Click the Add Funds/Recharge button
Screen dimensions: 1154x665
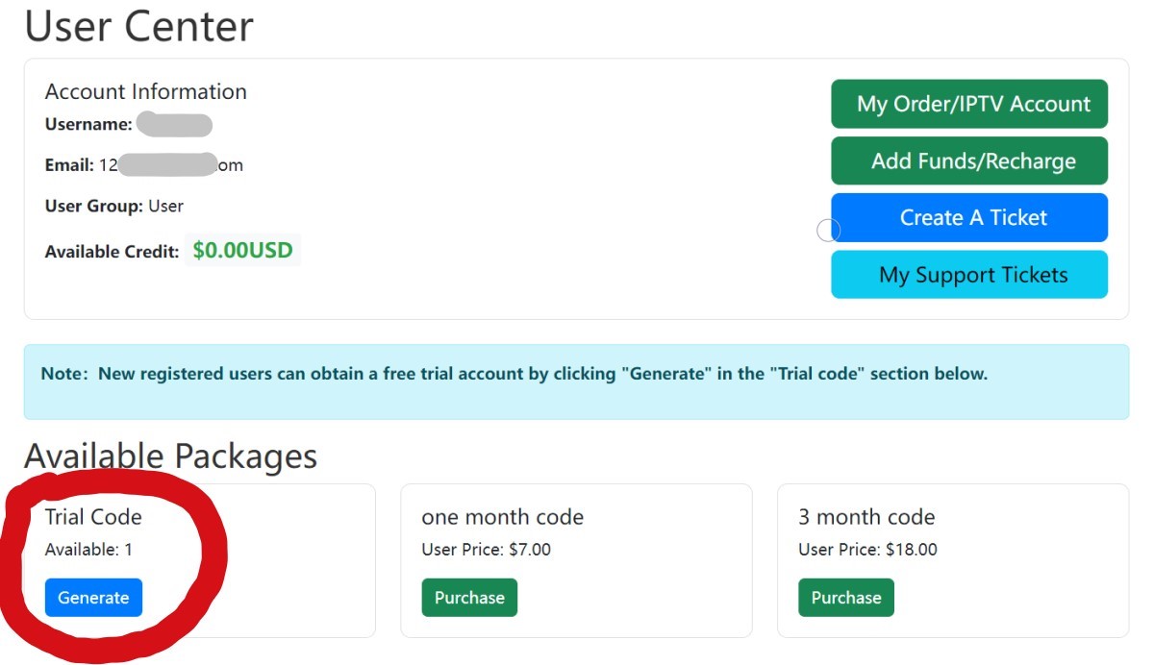click(969, 160)
